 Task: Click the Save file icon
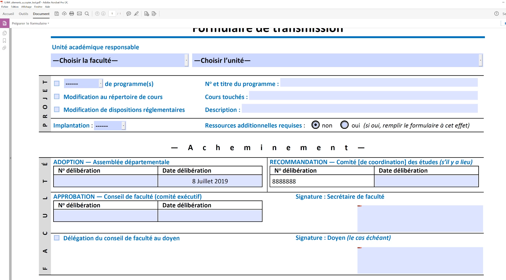[x=57, y=14]
